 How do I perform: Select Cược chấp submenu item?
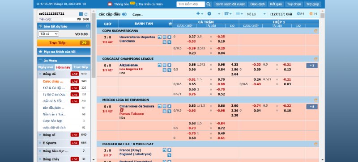(53, 81)
